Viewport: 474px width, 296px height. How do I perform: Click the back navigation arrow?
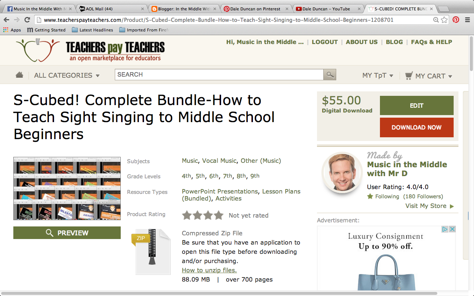click(6, 20)
